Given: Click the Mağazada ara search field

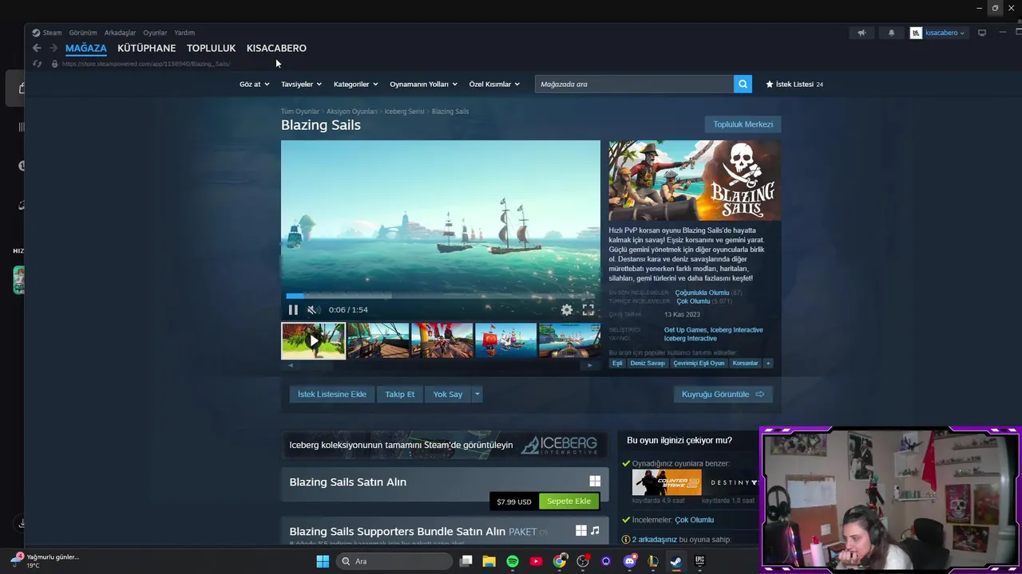Looking at the screenshot, I should point(634,84).
